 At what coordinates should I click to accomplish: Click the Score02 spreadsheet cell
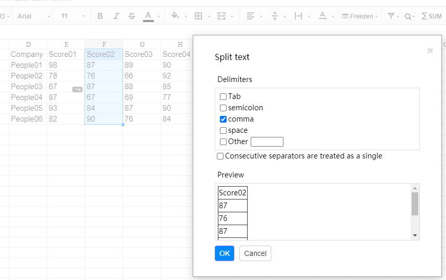(x=104, y=54)
